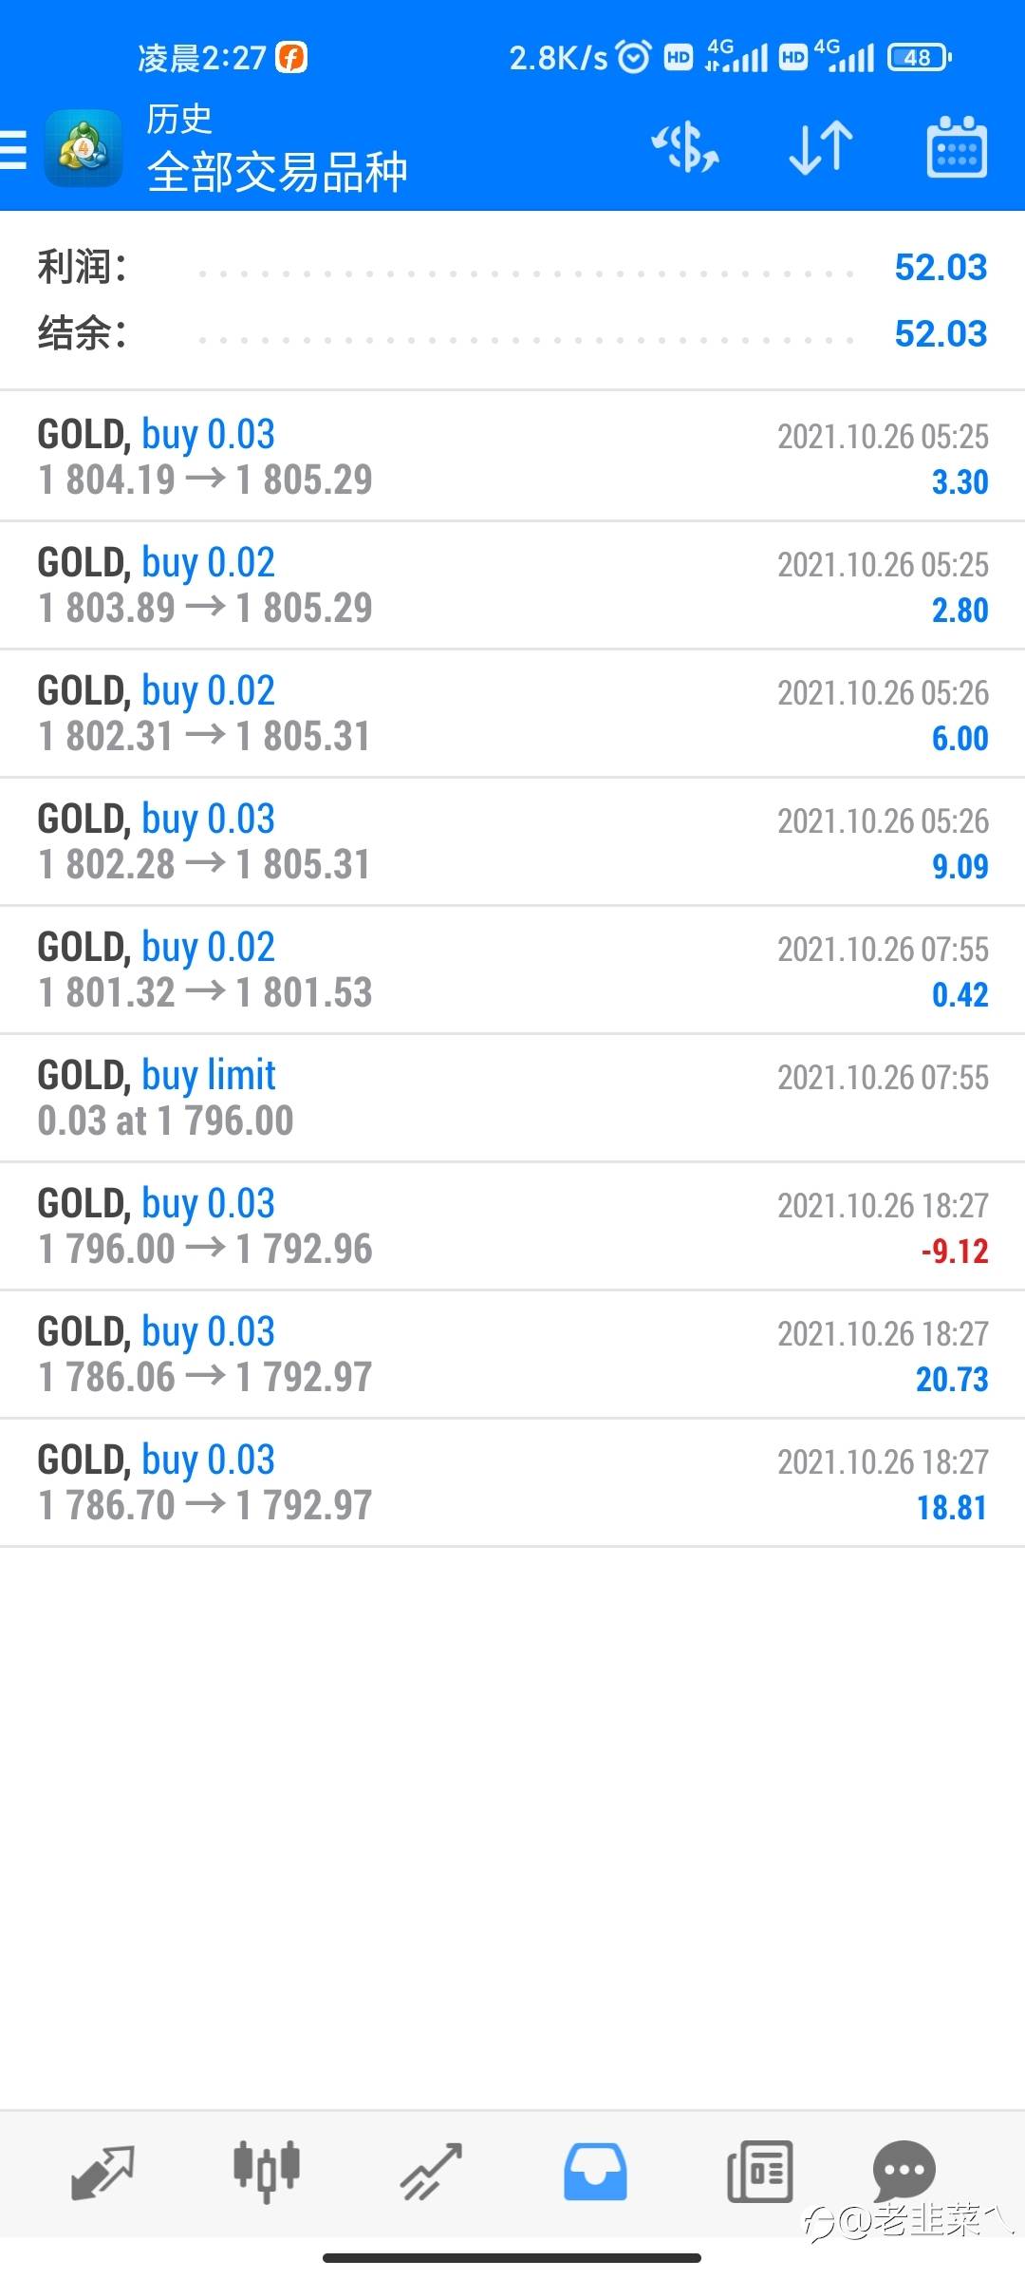Expand the GOLD buy 0.02 trade with profit 6.00
1025x2279 pixels.
coord(512,713)
